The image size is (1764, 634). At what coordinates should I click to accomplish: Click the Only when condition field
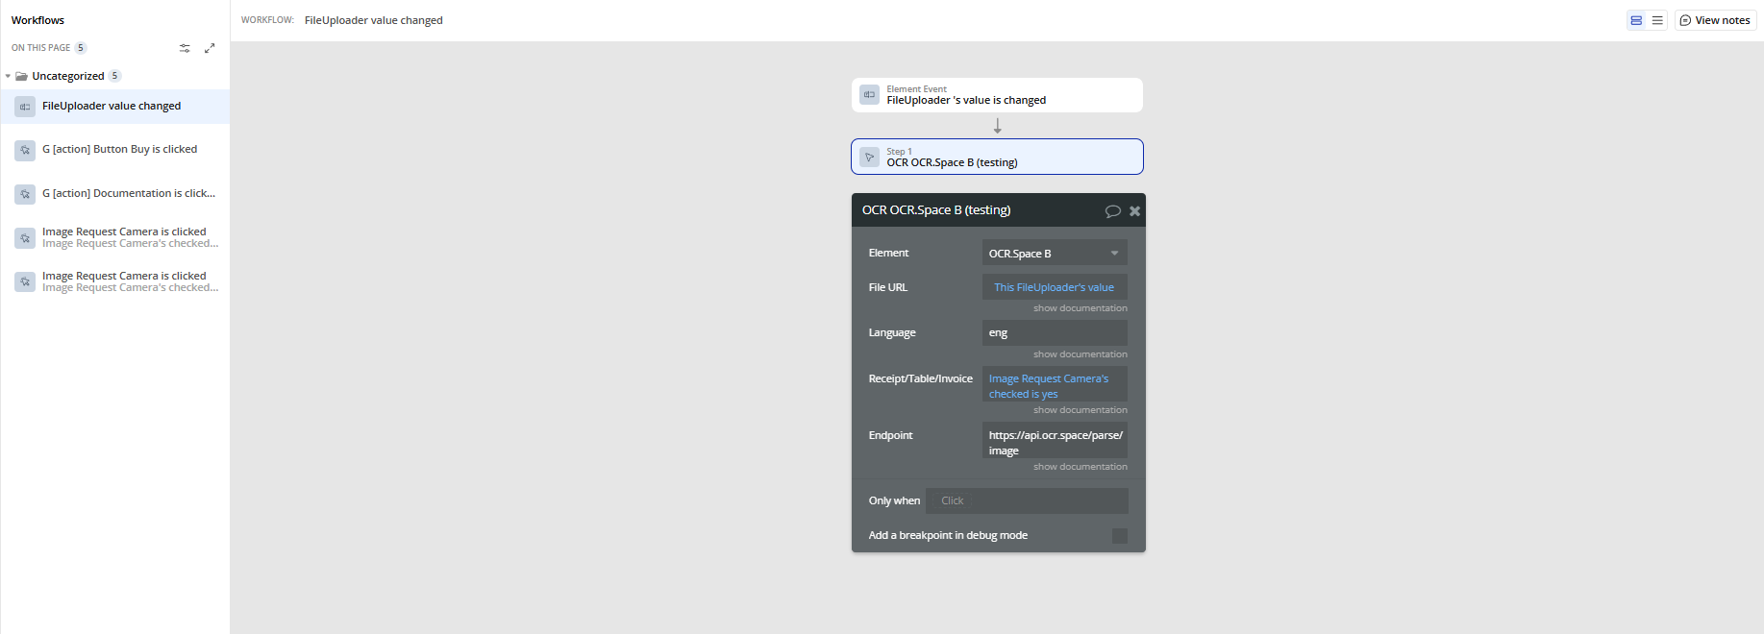pos(1027,500)
